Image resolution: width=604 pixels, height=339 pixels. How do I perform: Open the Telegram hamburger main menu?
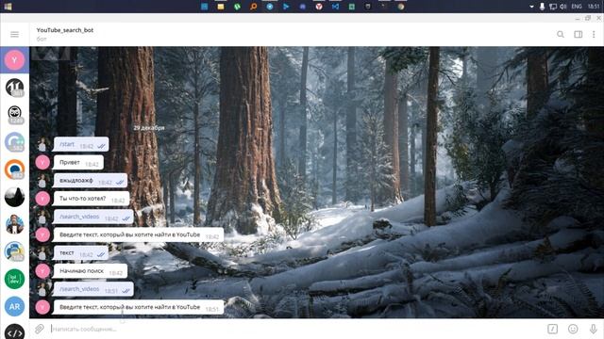pyautogui.click(x=15, y=35)
